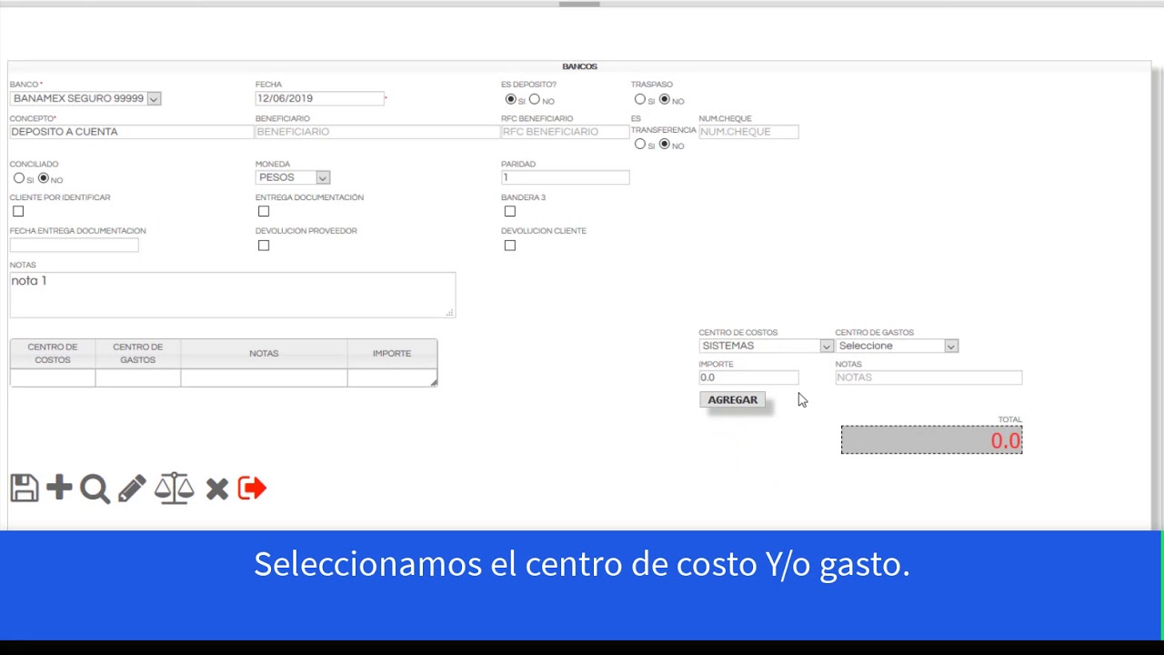The width and height of the screenshot is (1164, 655).
Task: Click the plus icon to add new record
Action: (59, 488)
